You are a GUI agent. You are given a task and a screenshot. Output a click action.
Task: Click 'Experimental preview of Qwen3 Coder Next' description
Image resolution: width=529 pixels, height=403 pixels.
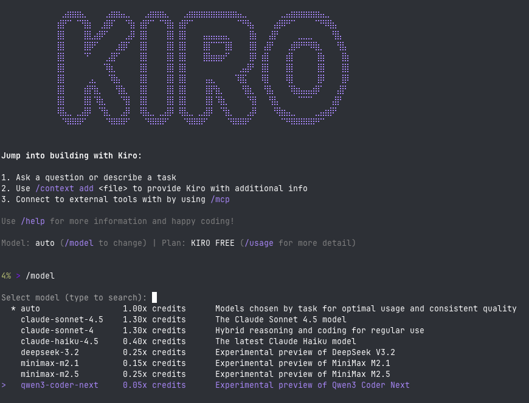click(x=313, y=385)
